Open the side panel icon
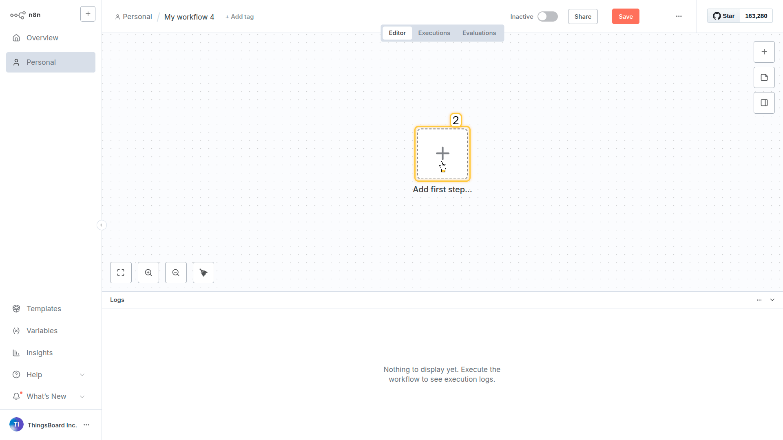Screen dimensions: 783x440 [x=764, y=103]
